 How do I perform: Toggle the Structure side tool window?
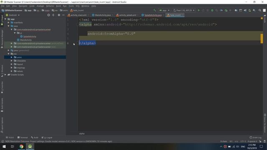point(2,71)
